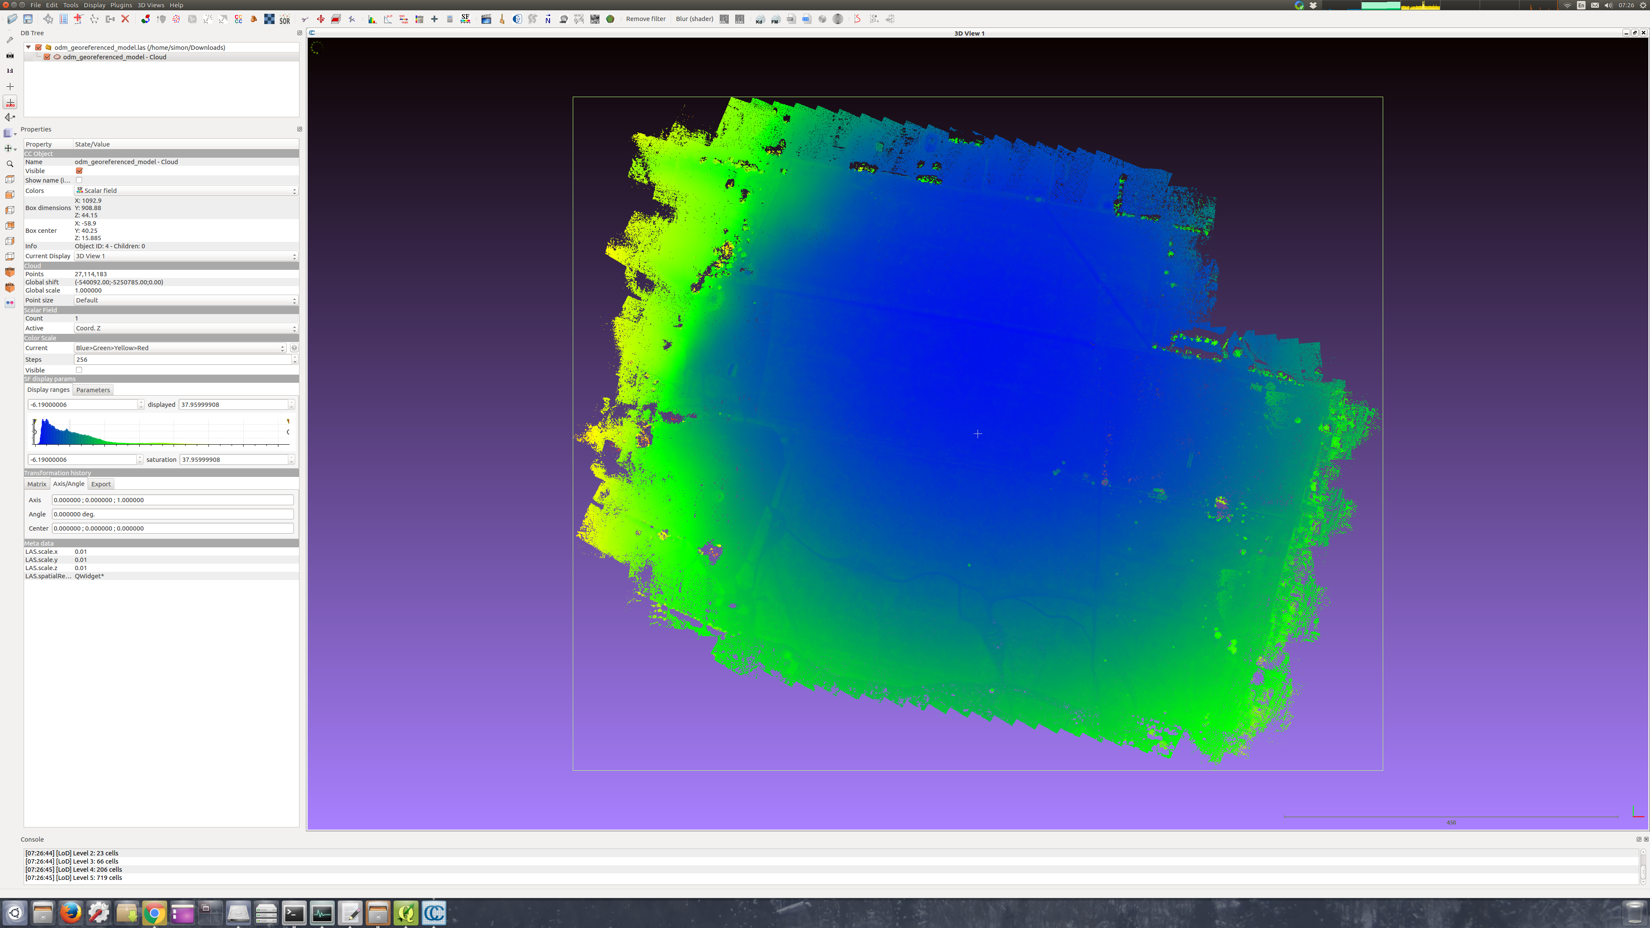The width and height of the screenshot is (1650, 928).
Task: Open the Display menu
Action: [95, 4]
